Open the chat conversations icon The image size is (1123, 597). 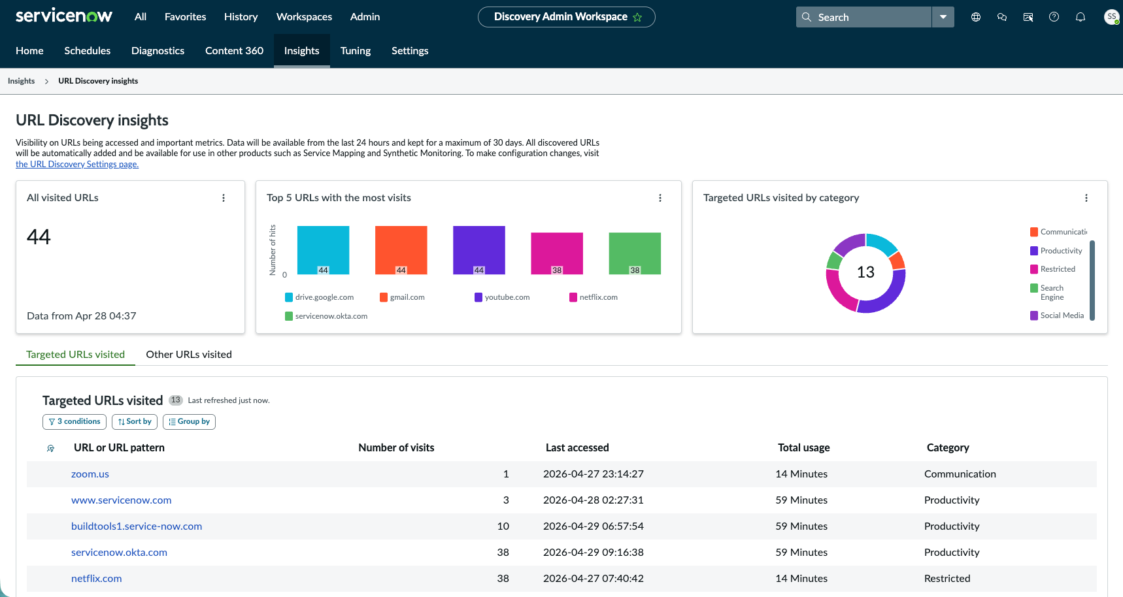click(x=1001, y=17)
